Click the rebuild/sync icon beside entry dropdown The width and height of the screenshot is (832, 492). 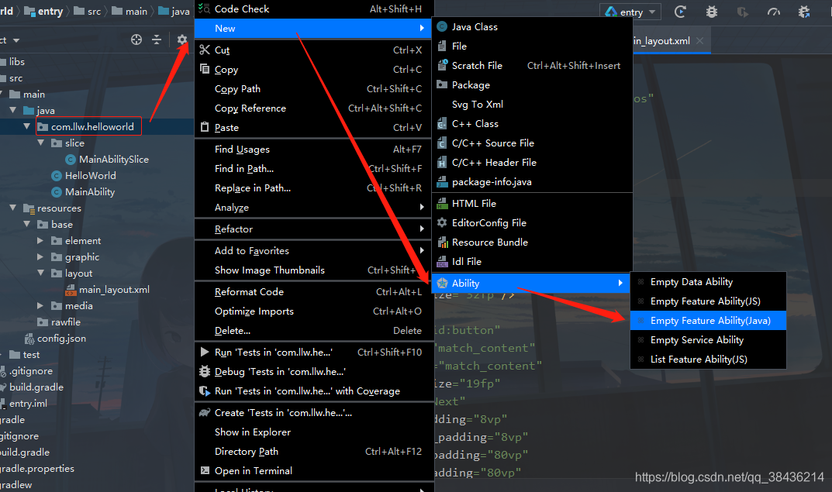pos(680,12)
